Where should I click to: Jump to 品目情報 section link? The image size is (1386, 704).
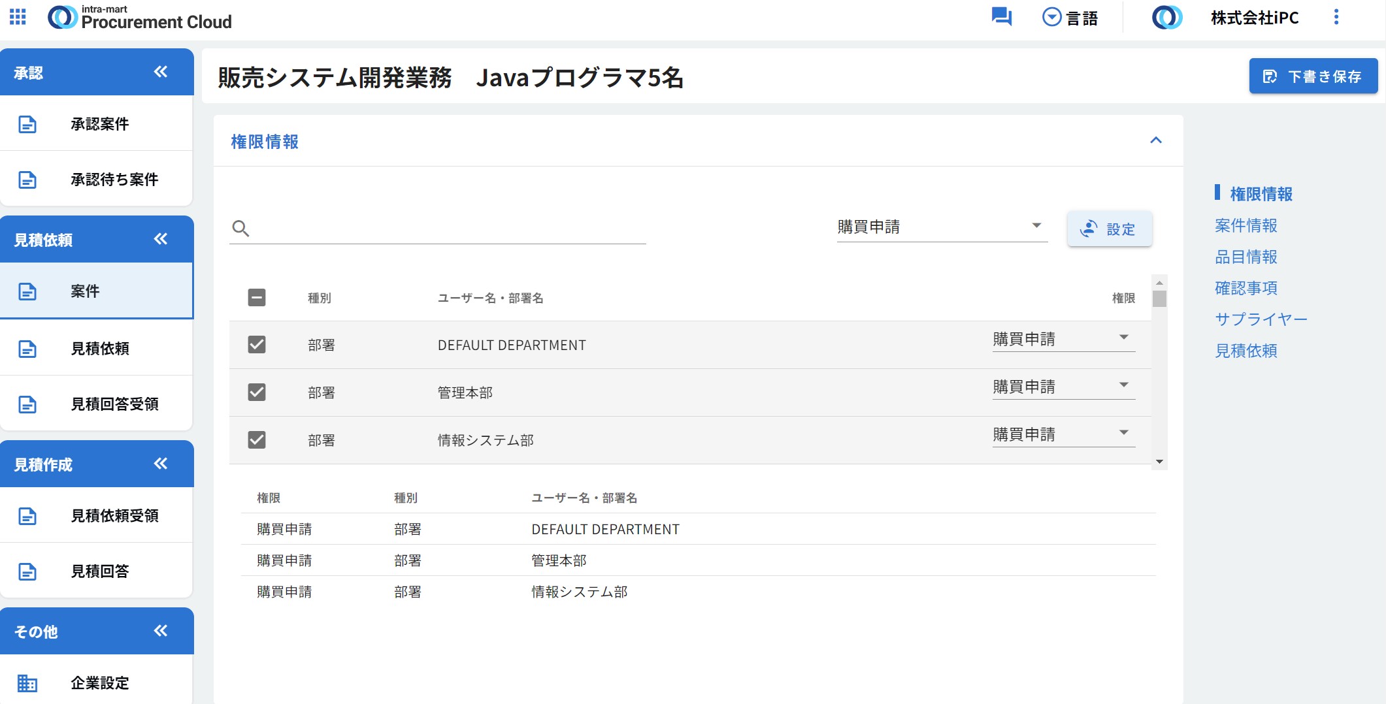click(1246, 257)
